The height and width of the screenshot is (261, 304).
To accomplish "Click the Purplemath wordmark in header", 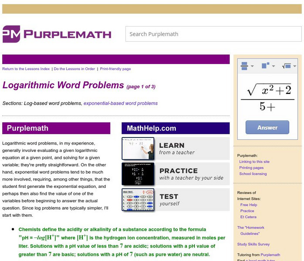I will pos(68,34).
